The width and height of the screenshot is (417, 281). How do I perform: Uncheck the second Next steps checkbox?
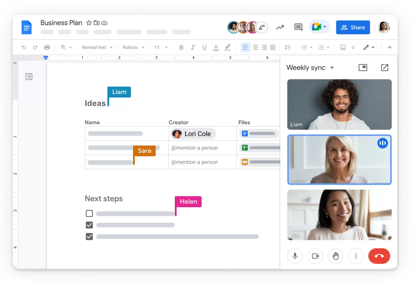pyautogui.click(x=89, y=225)
